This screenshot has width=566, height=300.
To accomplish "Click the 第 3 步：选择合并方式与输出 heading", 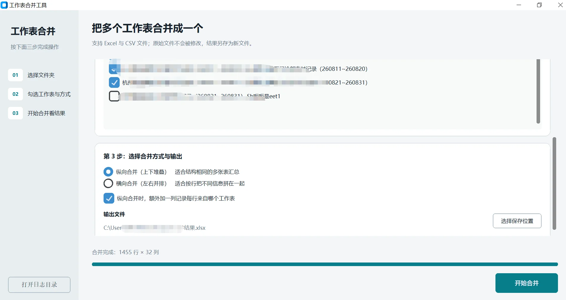I will point(143,156).
